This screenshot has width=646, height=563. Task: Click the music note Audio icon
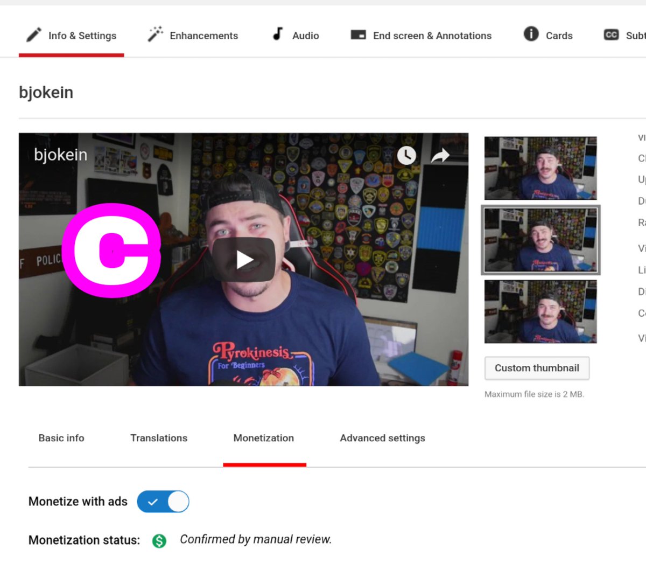(x=278, y=34)
